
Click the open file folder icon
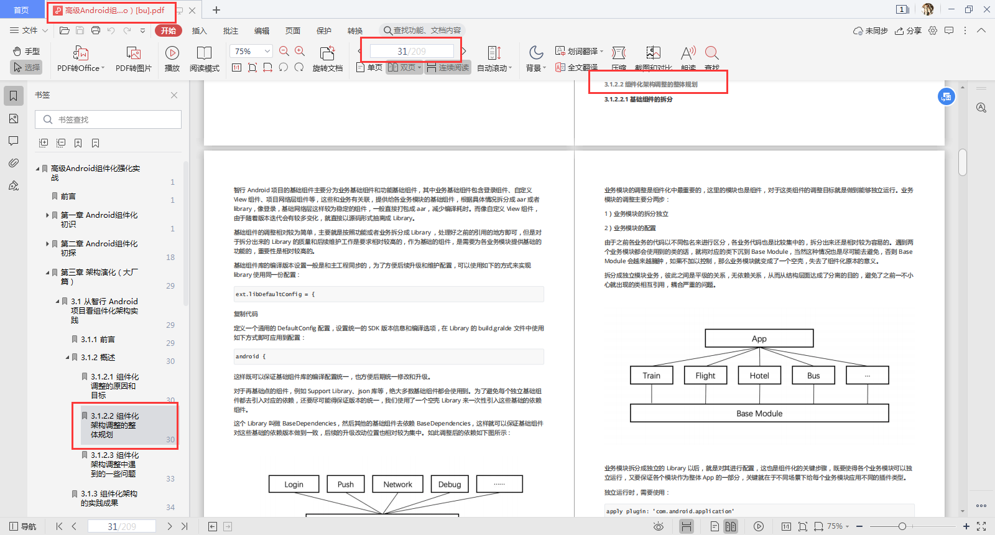(64, 30)
